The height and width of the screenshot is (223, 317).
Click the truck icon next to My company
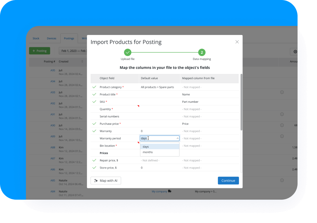click(170, 191)
